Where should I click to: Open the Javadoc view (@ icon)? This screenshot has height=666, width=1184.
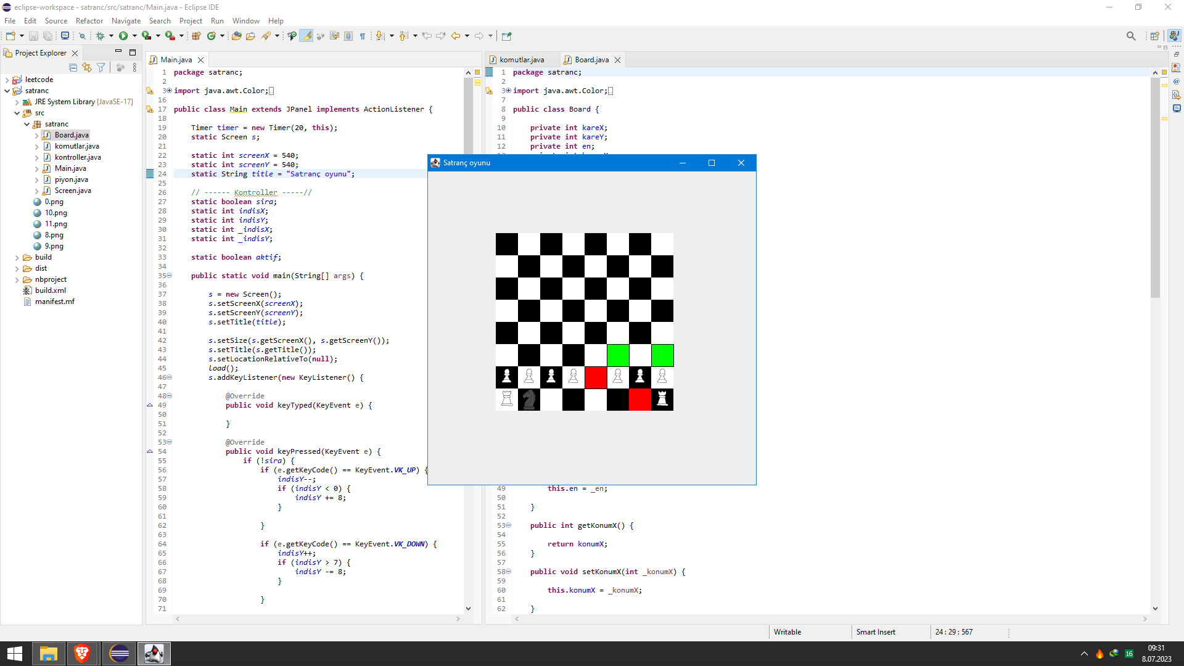(x=1177, y=81)
